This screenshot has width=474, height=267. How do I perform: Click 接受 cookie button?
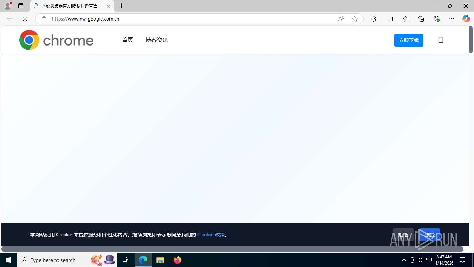click(x=429, y=235)
